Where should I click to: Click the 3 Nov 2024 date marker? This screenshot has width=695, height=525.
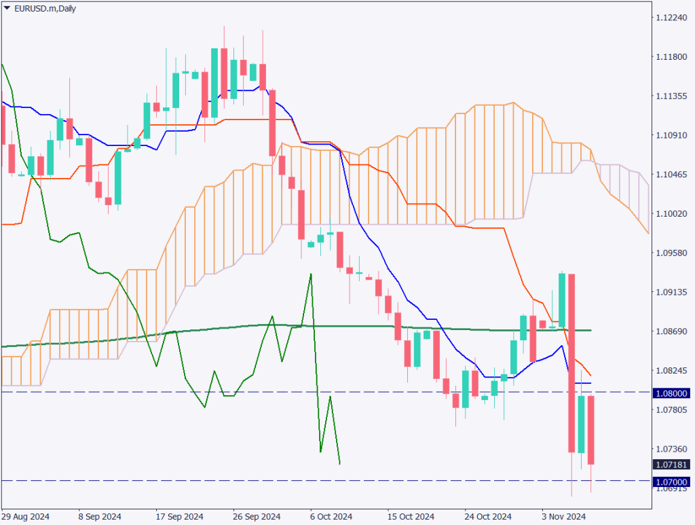point(564,515)
